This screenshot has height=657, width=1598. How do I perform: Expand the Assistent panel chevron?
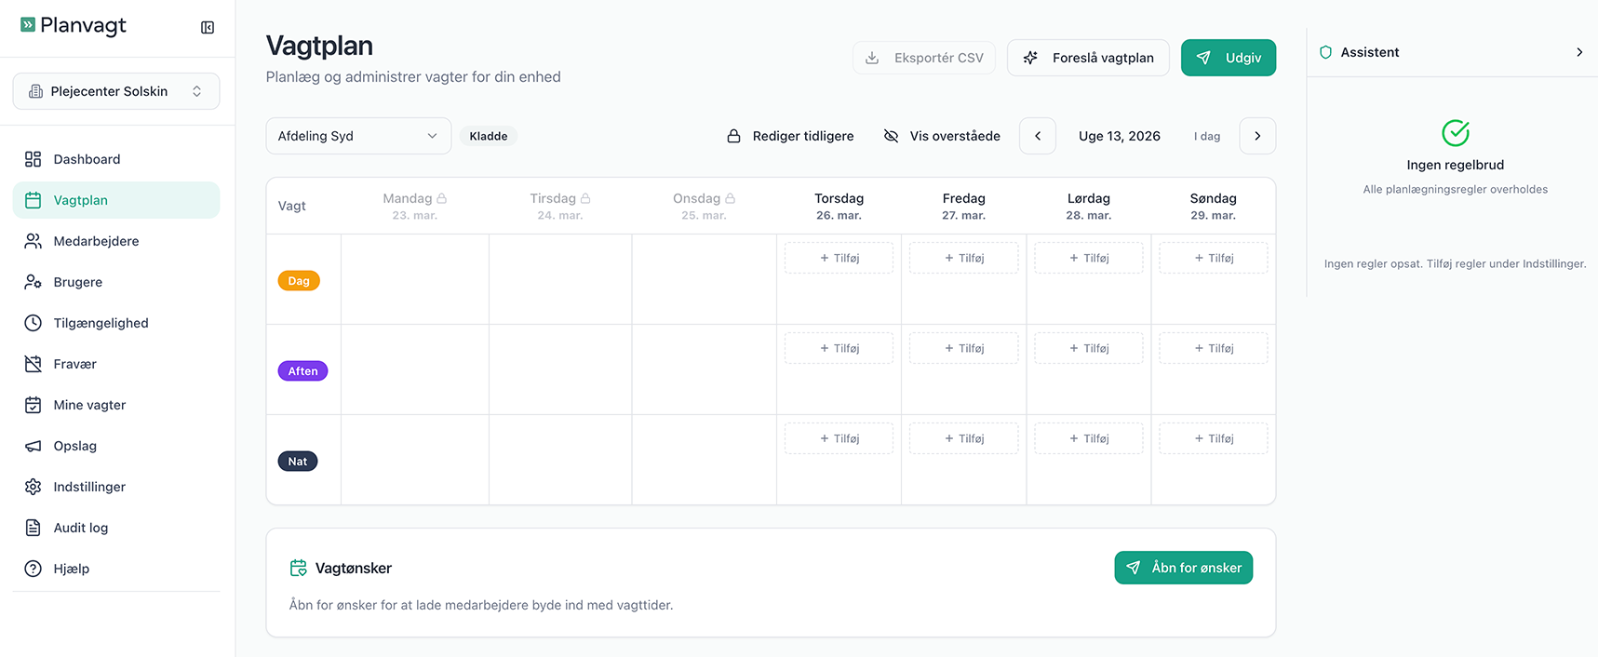click(1579, 52)
